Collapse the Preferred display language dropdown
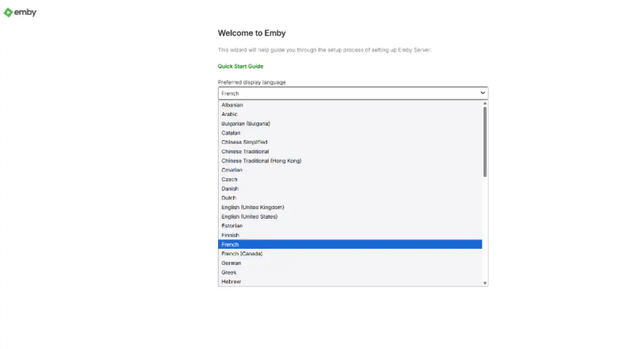 coord(353,93)
